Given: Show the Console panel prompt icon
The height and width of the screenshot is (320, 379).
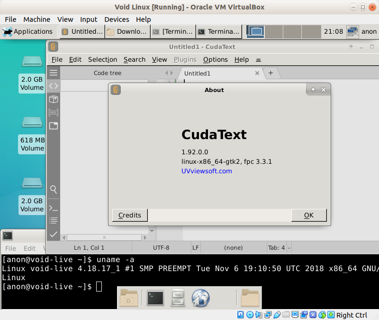Looking at the screenshot, I should point(54,208).
